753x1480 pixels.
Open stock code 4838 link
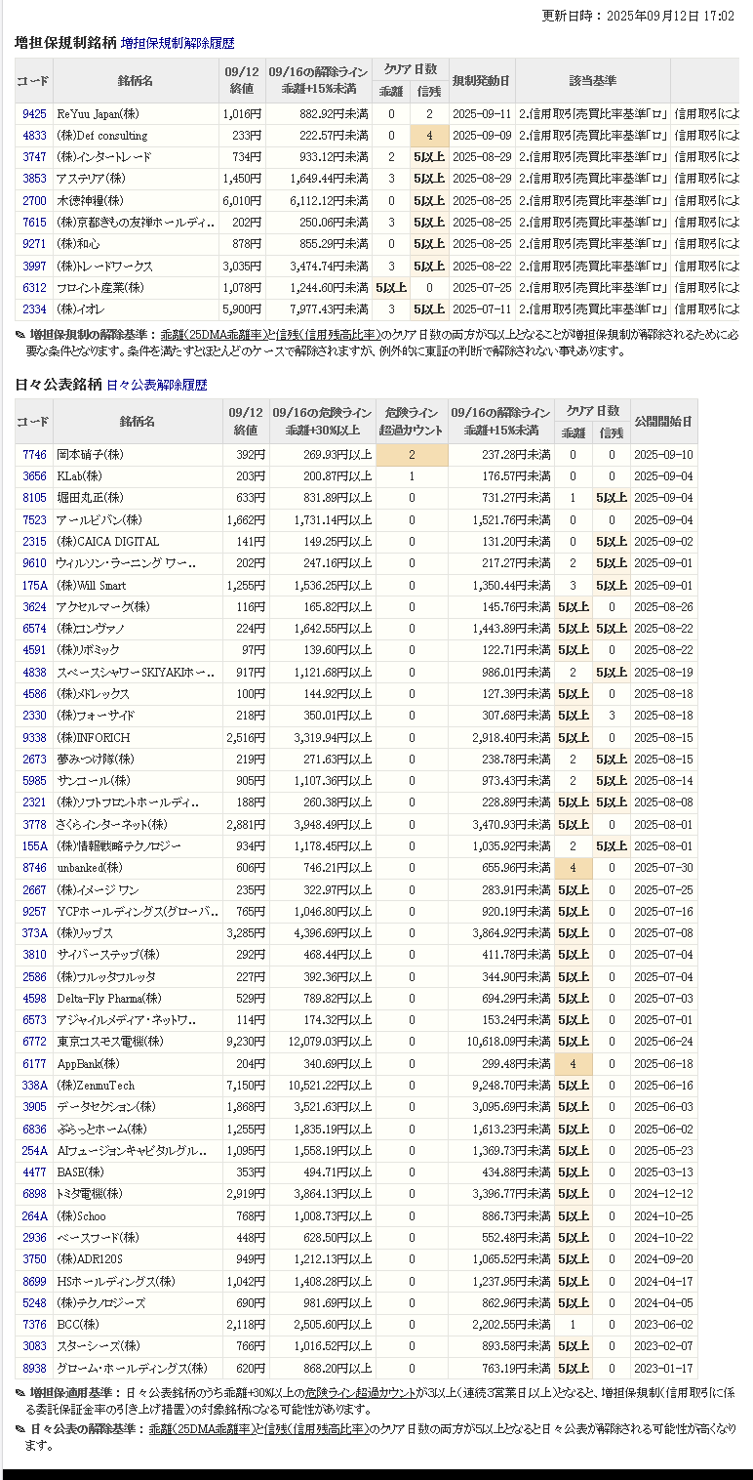pyautogui.click(x=34, y=673)
